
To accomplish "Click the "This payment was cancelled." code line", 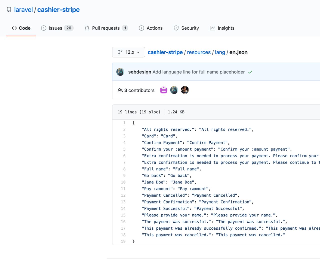I will tap(213, 235).
